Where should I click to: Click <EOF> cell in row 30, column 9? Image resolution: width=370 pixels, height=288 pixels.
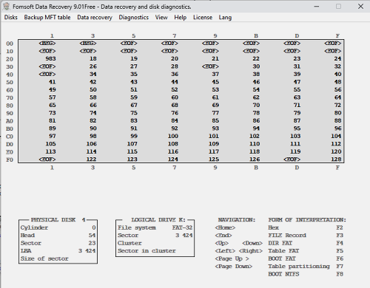pos(210,66)
